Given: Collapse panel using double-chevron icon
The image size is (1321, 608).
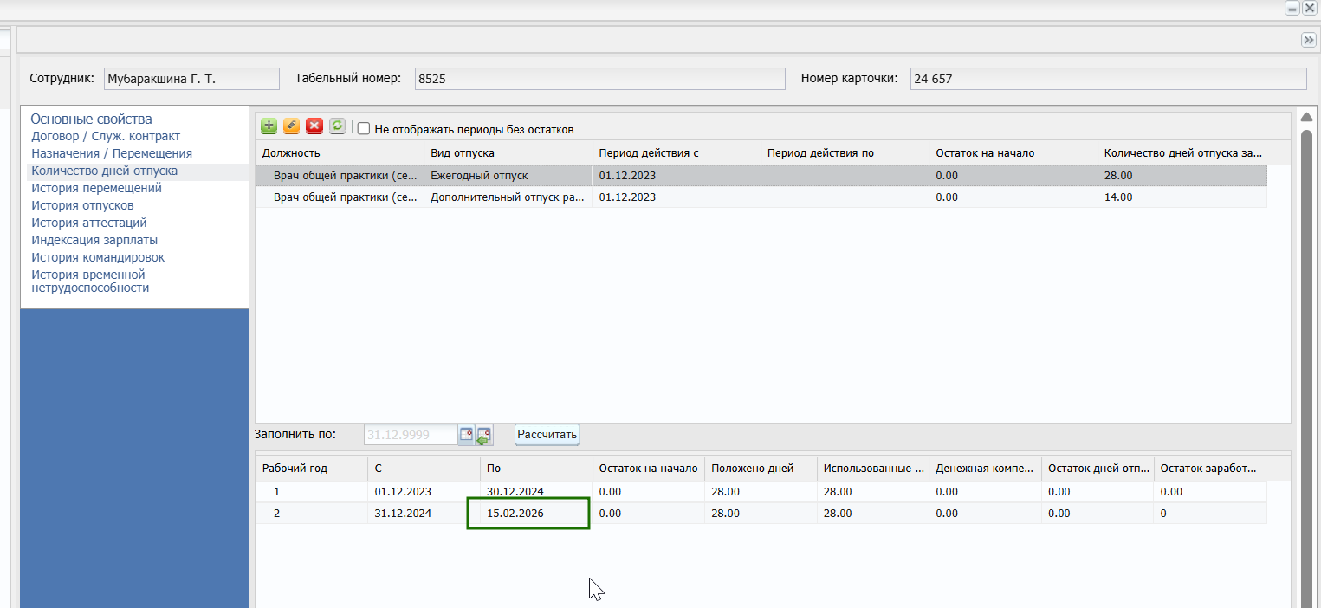Looking at the screenshot, I should (x=1309, y=40).
